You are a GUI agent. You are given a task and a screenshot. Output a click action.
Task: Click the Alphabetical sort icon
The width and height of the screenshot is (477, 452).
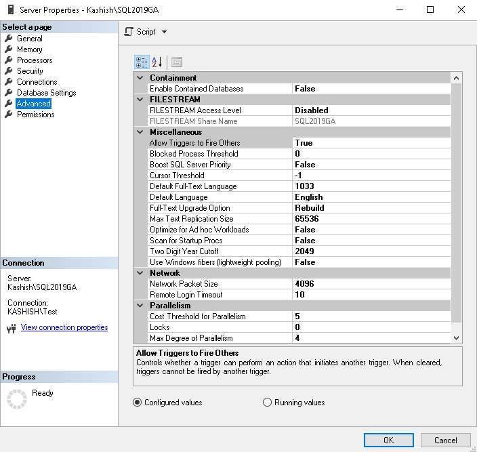point(157,62)
